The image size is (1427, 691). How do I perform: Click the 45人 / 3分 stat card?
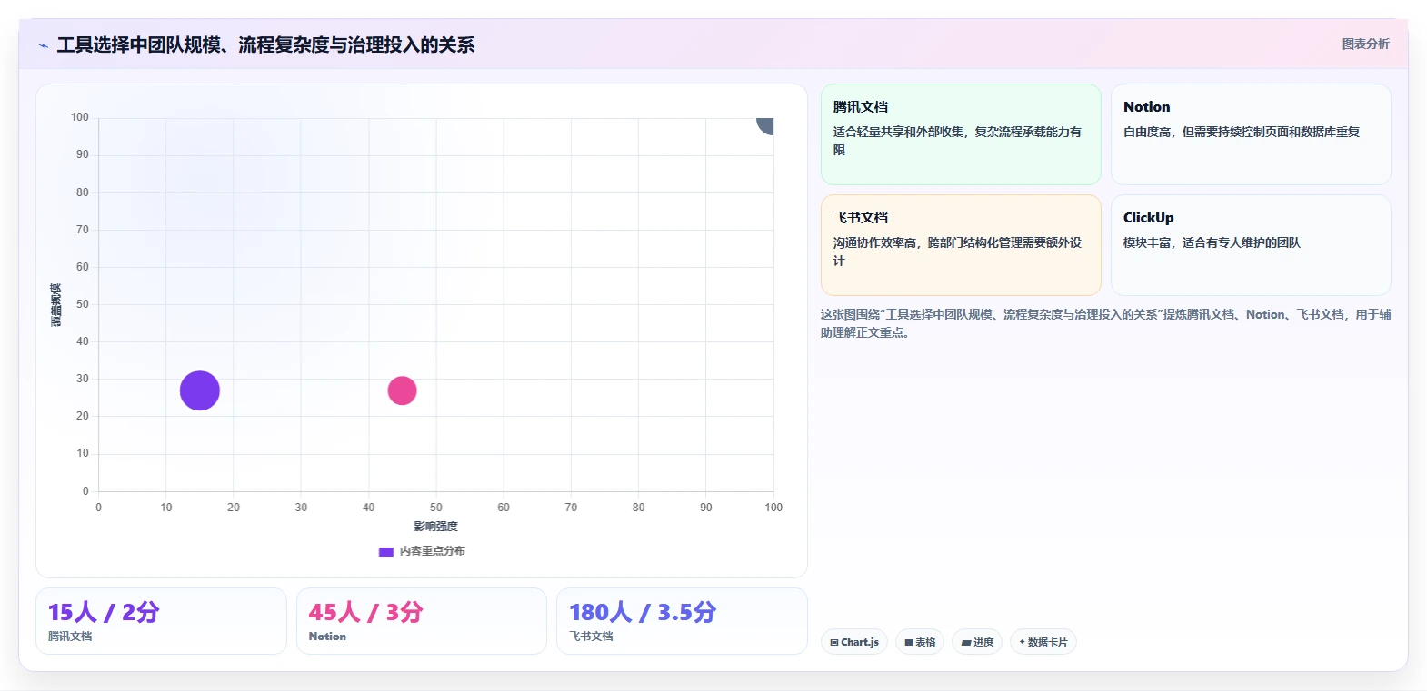point(422,621)
